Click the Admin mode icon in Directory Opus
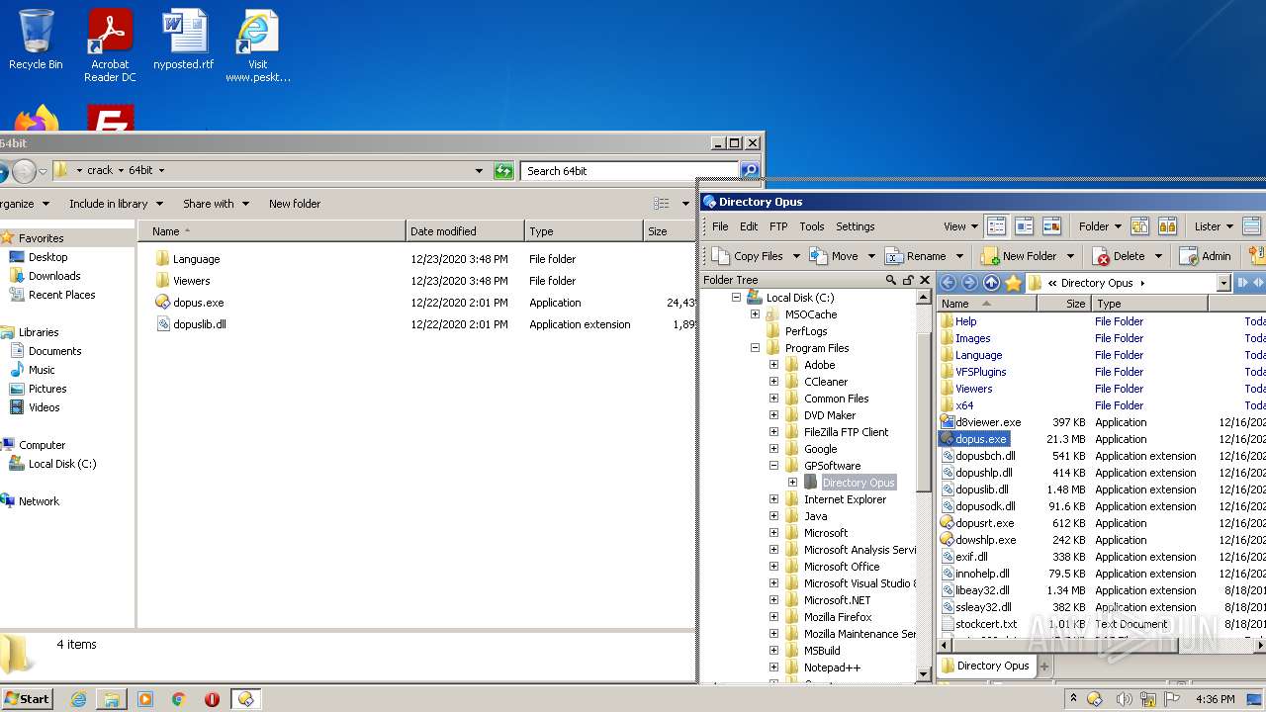Screen dimensions: 1266x712 coord(1188,256)
